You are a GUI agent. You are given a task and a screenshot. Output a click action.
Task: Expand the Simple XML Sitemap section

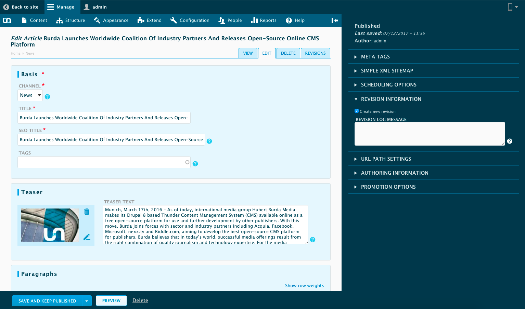click(434, 71)
